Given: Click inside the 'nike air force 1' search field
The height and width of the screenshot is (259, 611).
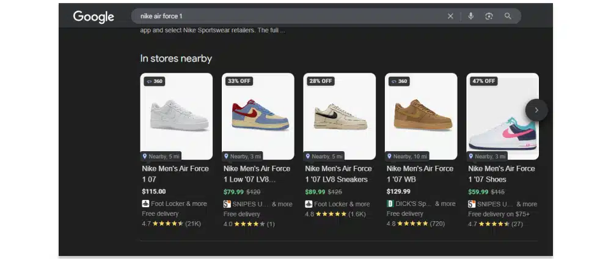Looking at the screenshot, I should tap(287, 16).
